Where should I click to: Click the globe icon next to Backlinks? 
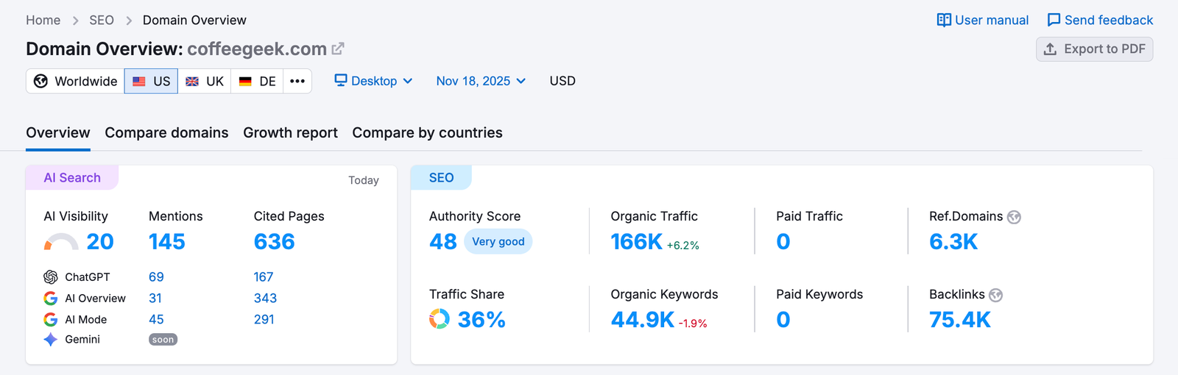995,295
